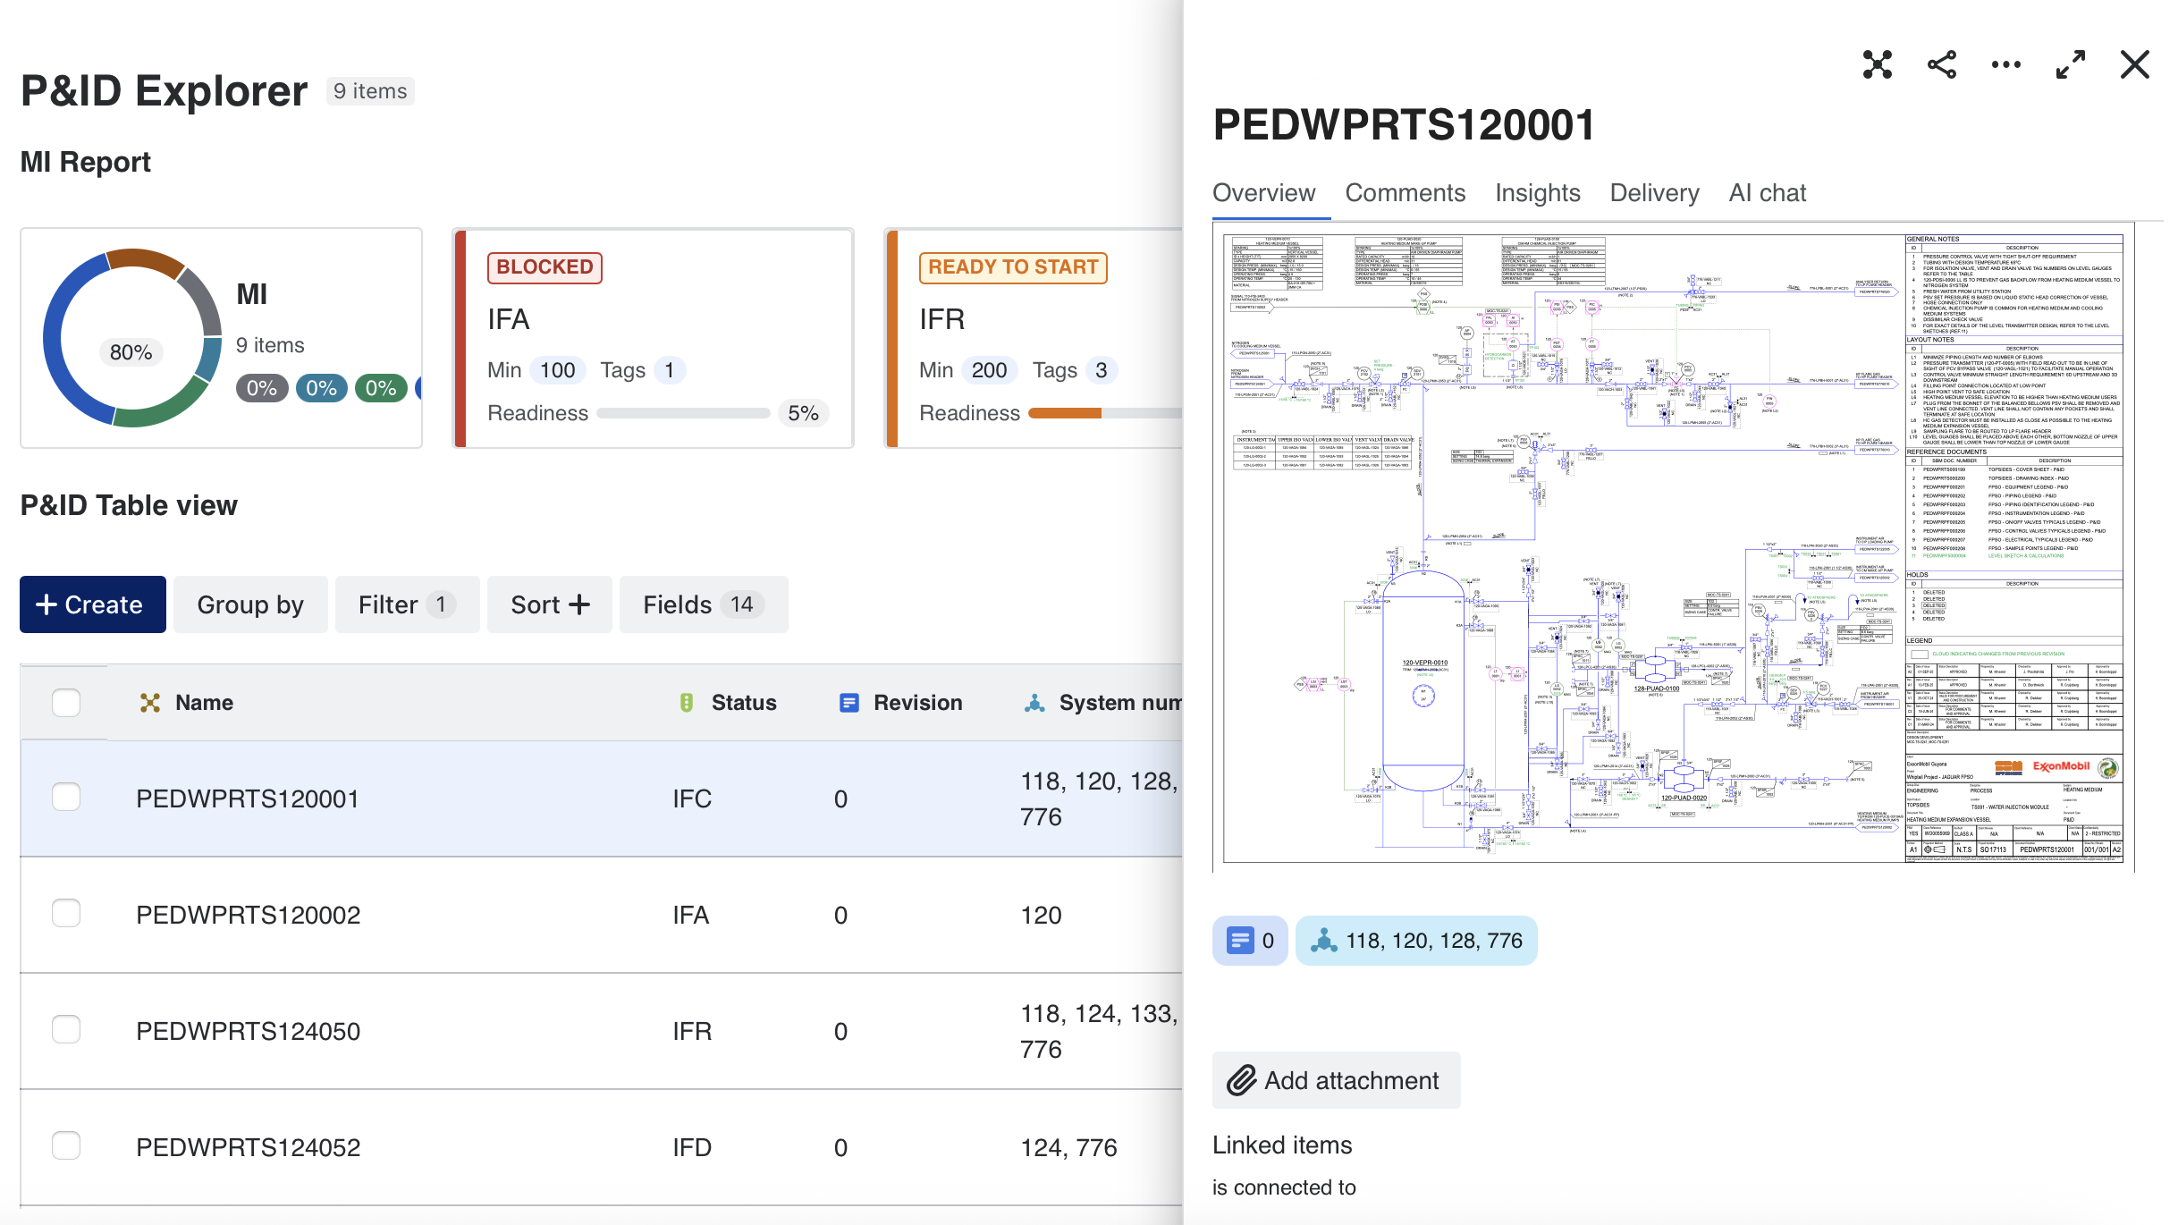Click the connections graph icon in panel header
The height and width of the screenshot is (1225, 2178).
pos(1878,64)
